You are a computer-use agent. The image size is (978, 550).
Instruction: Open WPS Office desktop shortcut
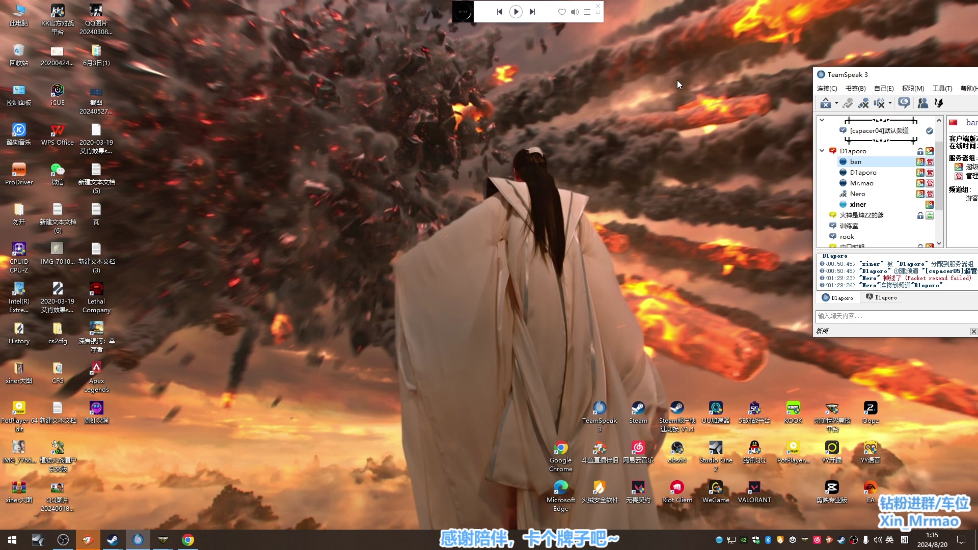pos(58,134)
